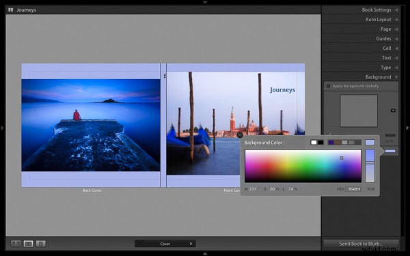Click the Journeys title text on front cover
The width and height of the screenshot is (410, 256).
[282, 90]
